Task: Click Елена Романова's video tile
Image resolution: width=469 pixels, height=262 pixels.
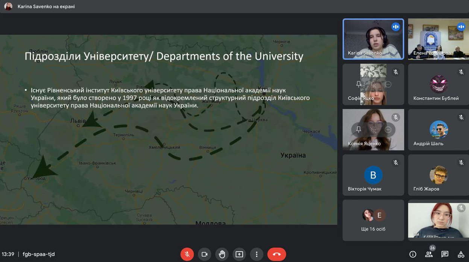Action: [x=438, y=39]
